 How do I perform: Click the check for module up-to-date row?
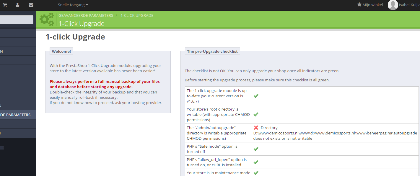point(256,96)
